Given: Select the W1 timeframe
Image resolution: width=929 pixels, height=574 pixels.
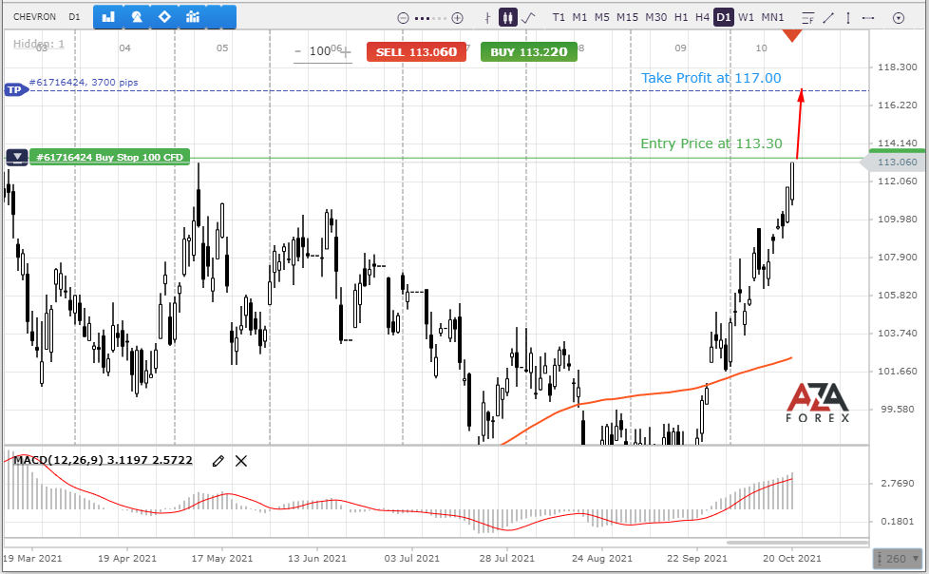Looking at the screenshot, I should point(746,17).
